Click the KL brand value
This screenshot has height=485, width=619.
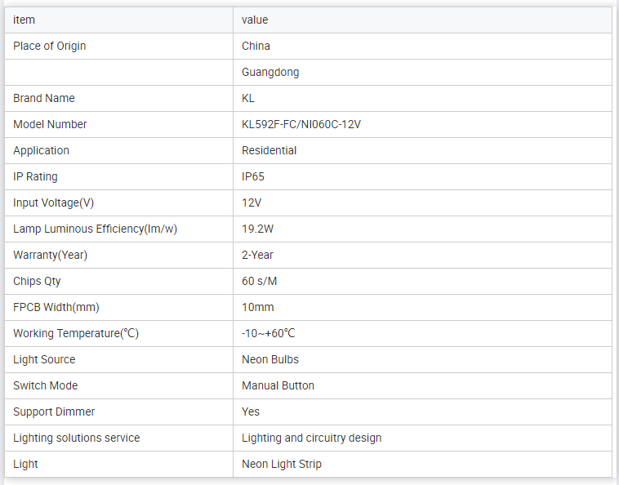click(x=248, y=98)
